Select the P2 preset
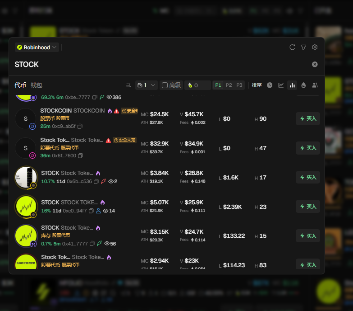The image size is (353, 311). (229, 85)
